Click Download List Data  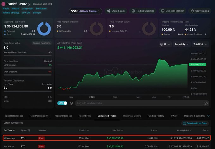pos(195,123)
